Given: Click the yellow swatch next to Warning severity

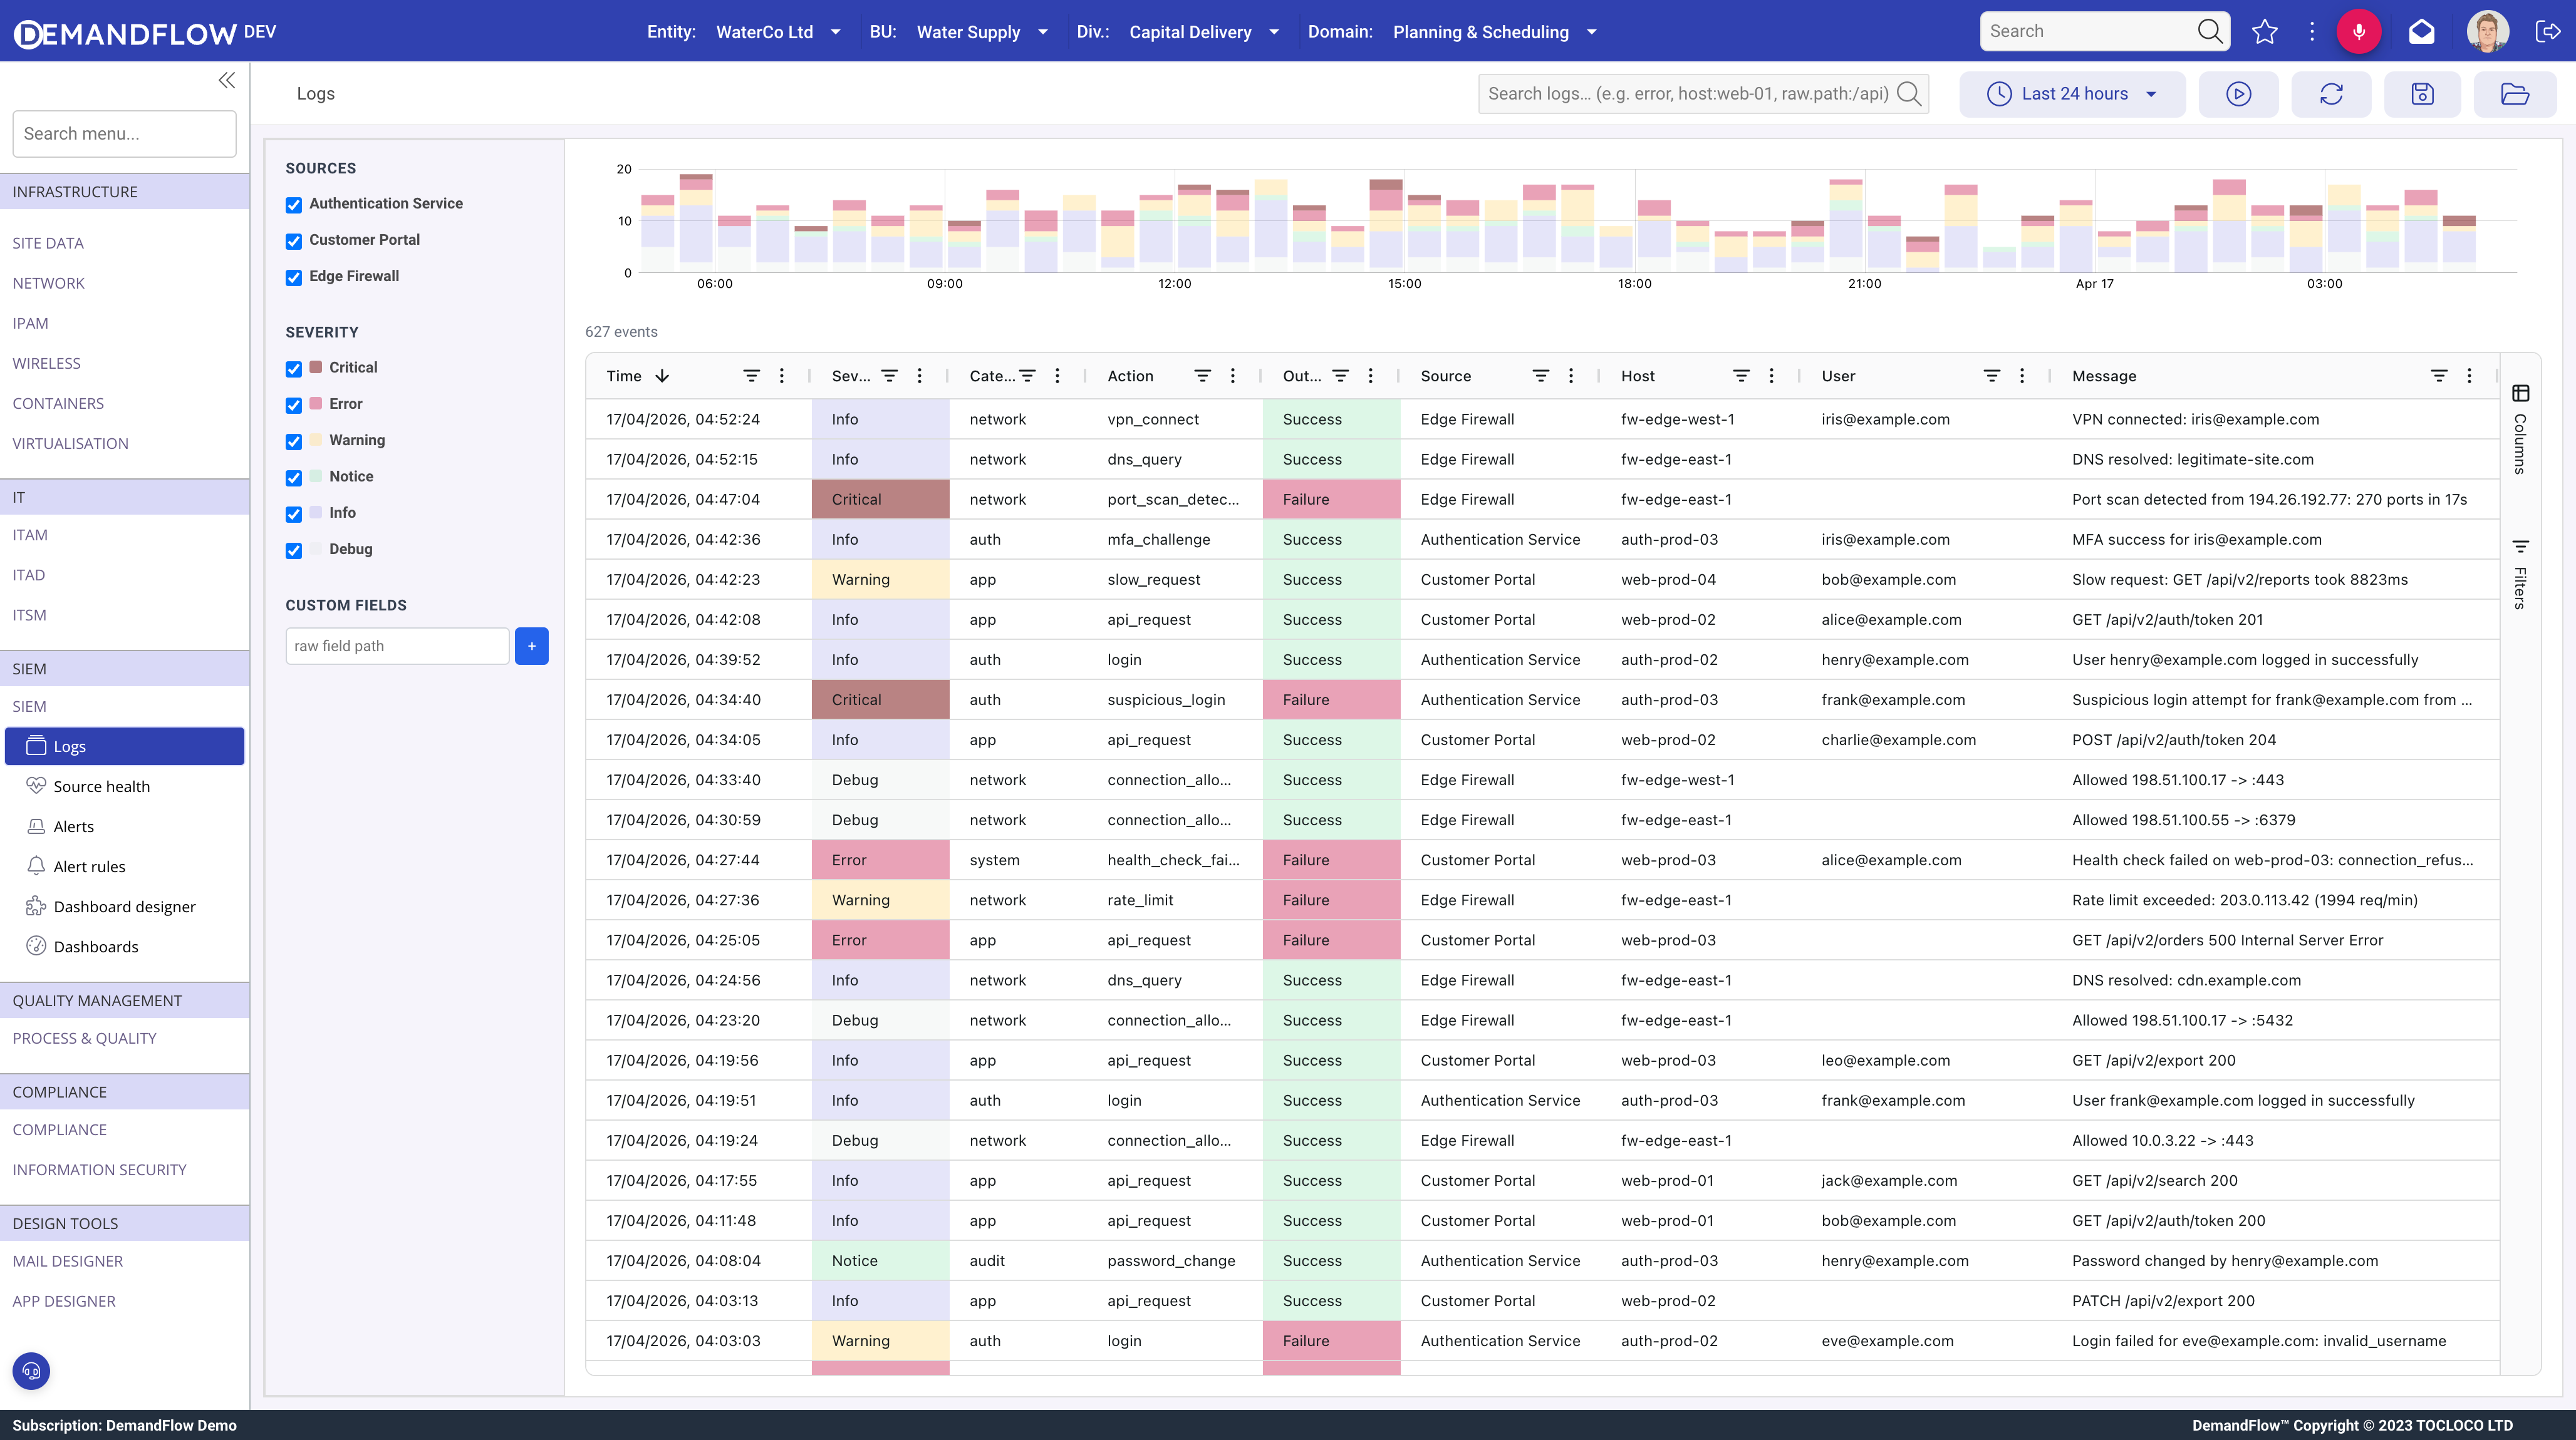Looking at the screenshot, I should point(315,440).
